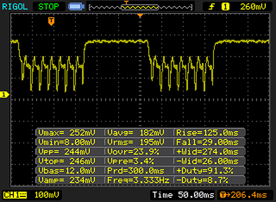Click the Vpre=3.4% measurement
The width and height of the screenshot is (276, 202).
tap(131, 161)
